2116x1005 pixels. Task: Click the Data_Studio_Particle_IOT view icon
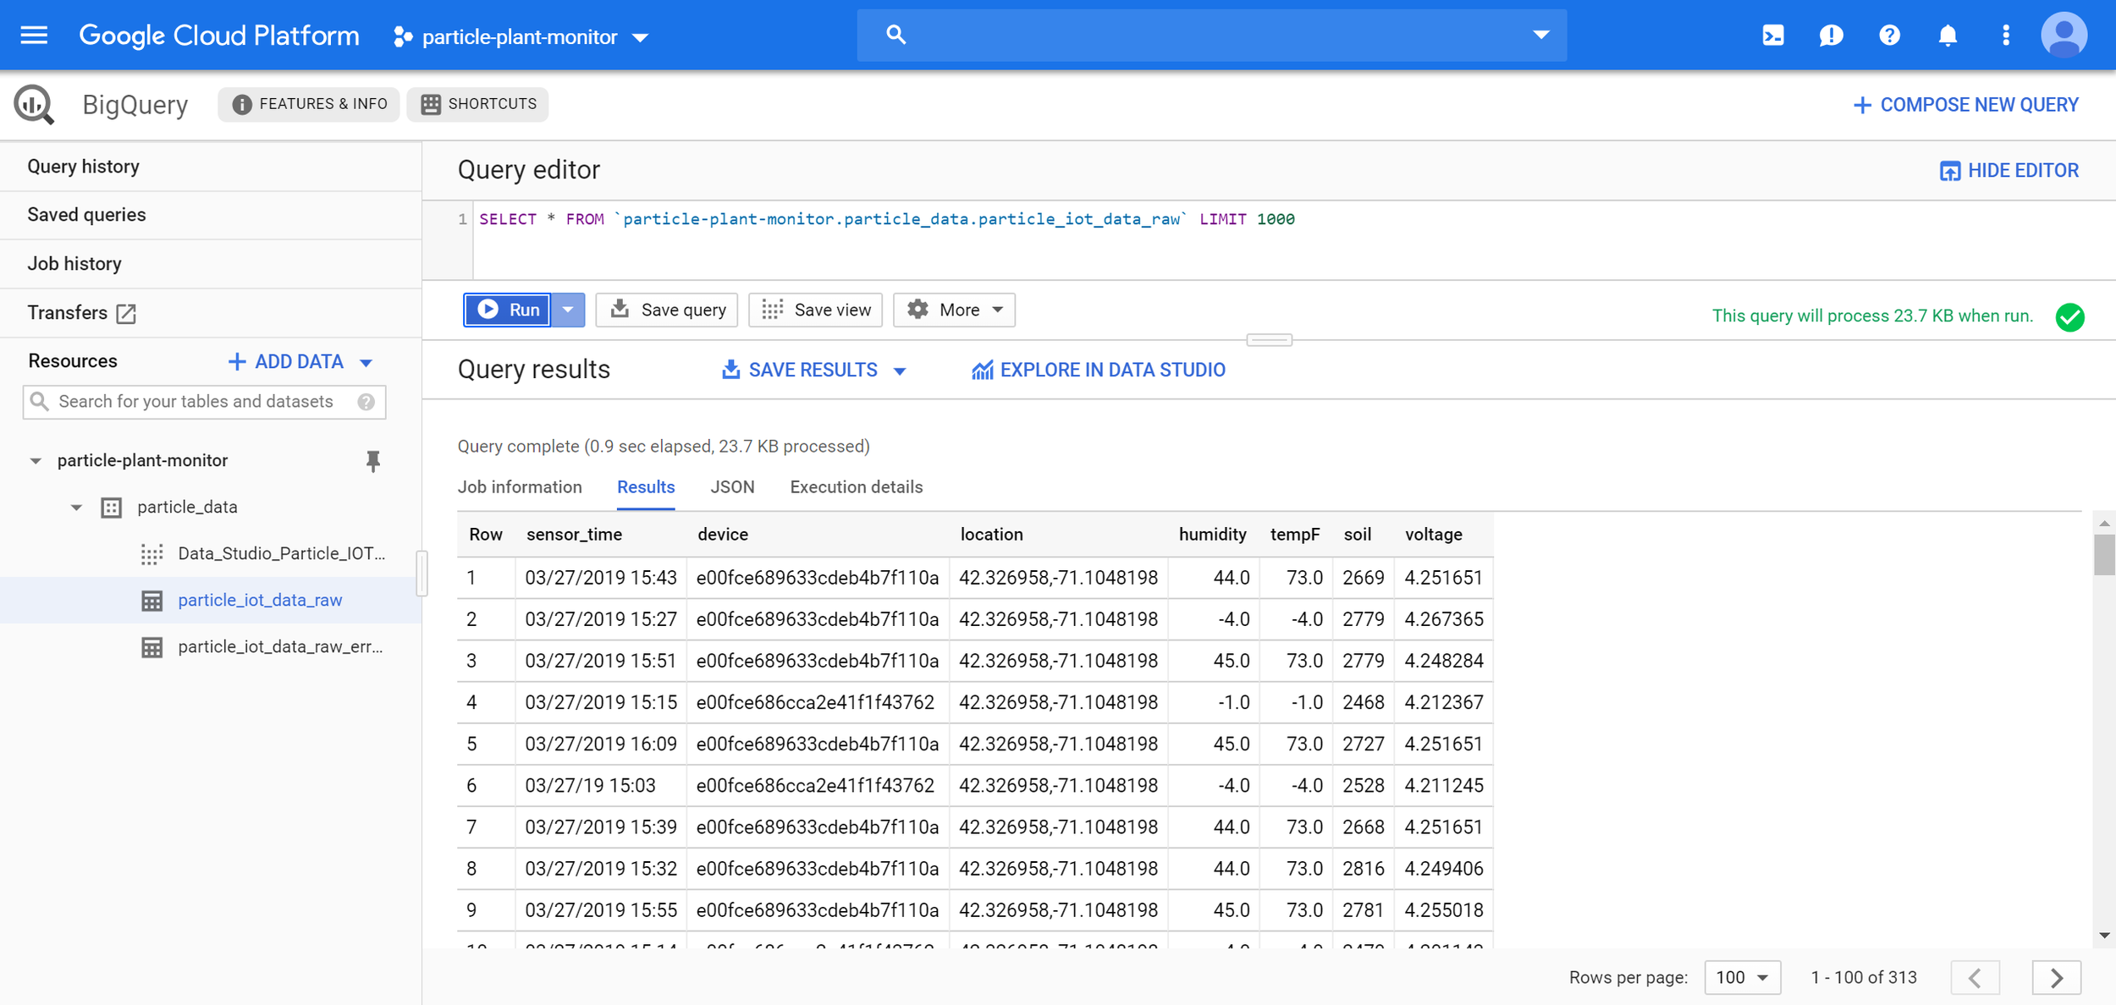pyautogui.click(x=152, y=554)
